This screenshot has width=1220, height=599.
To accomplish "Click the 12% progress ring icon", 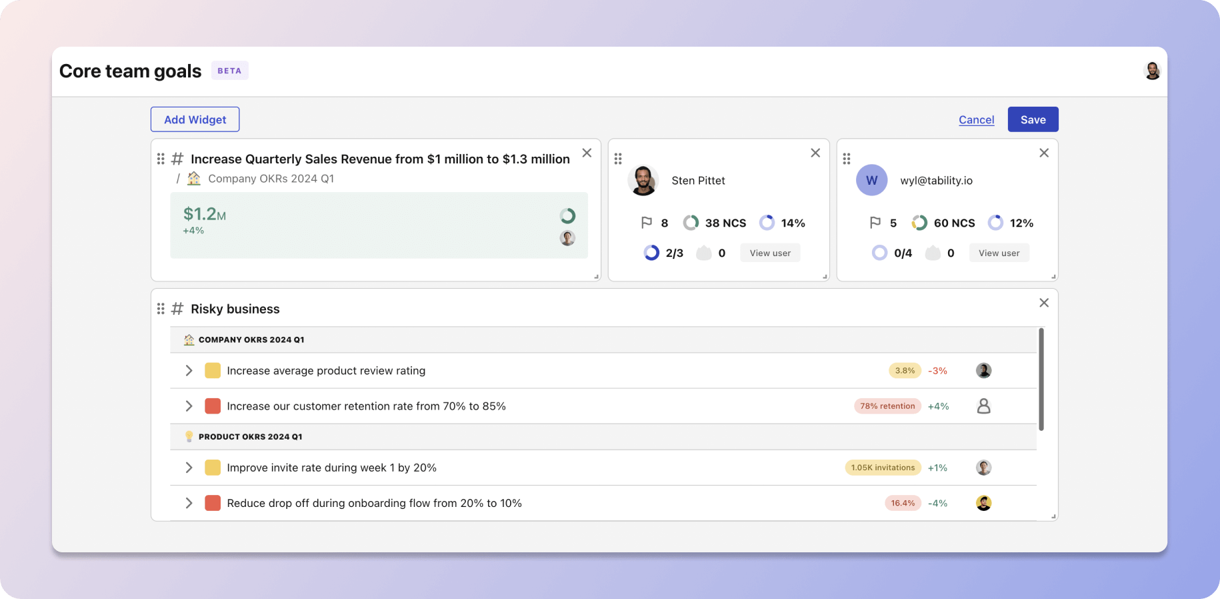I will [x=995, y=223].
